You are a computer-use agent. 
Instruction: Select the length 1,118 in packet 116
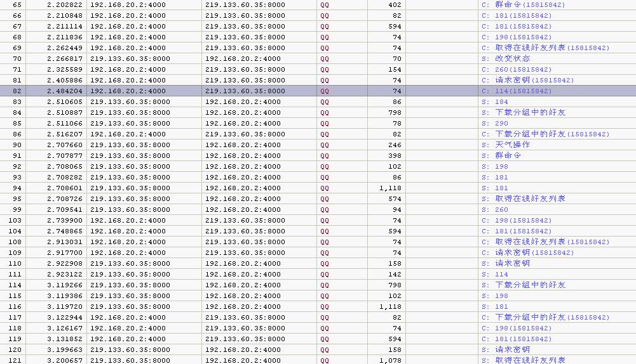pos(390,306)
